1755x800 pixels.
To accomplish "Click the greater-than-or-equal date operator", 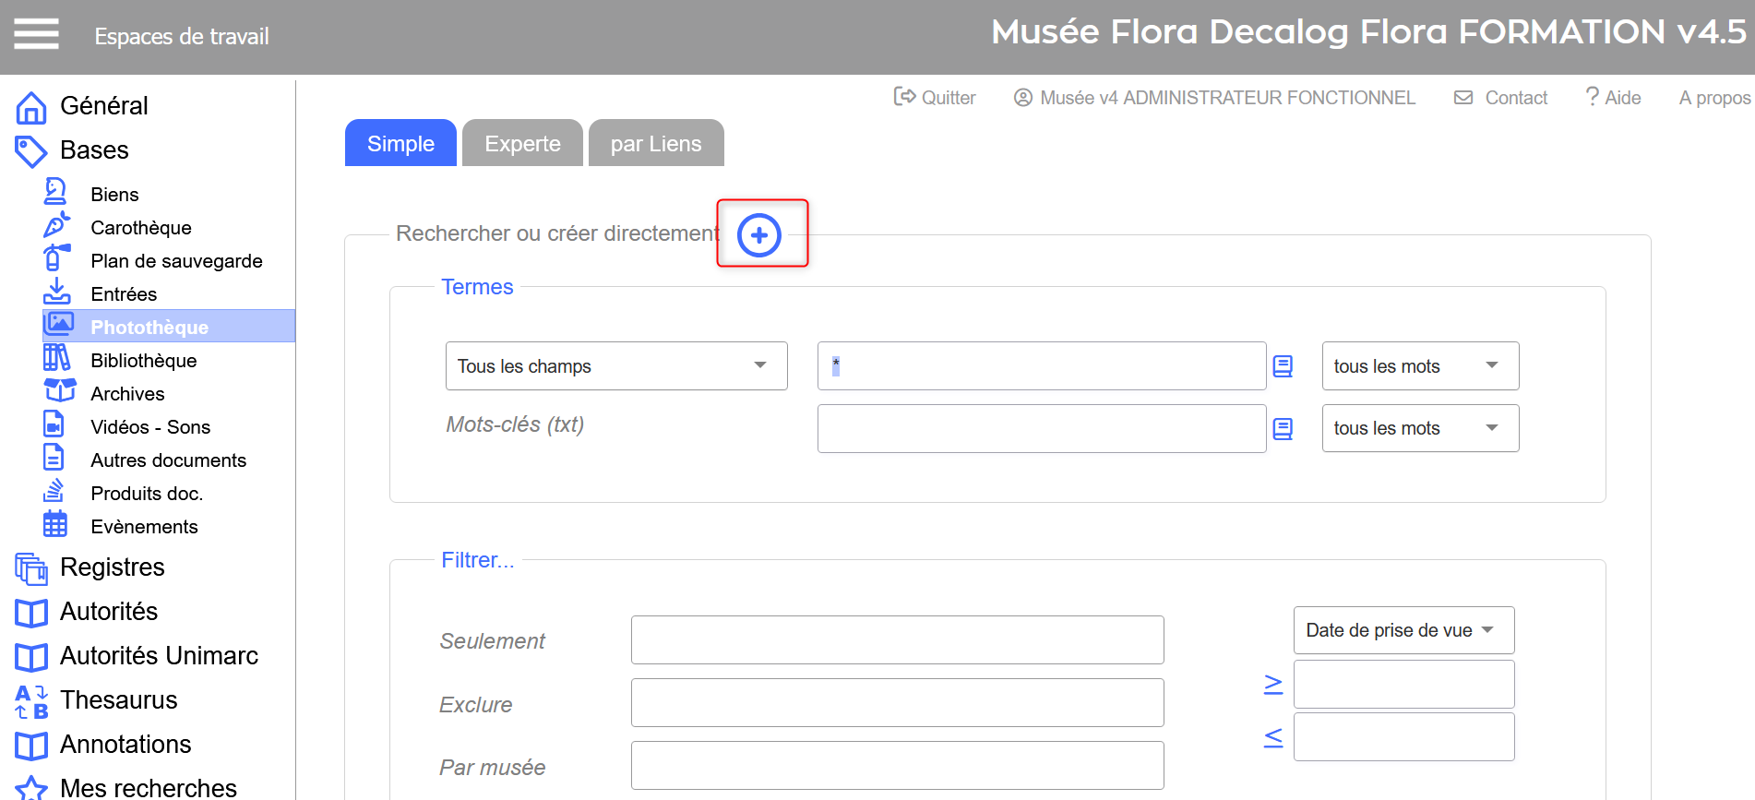I will click(x=1273, y=684).
